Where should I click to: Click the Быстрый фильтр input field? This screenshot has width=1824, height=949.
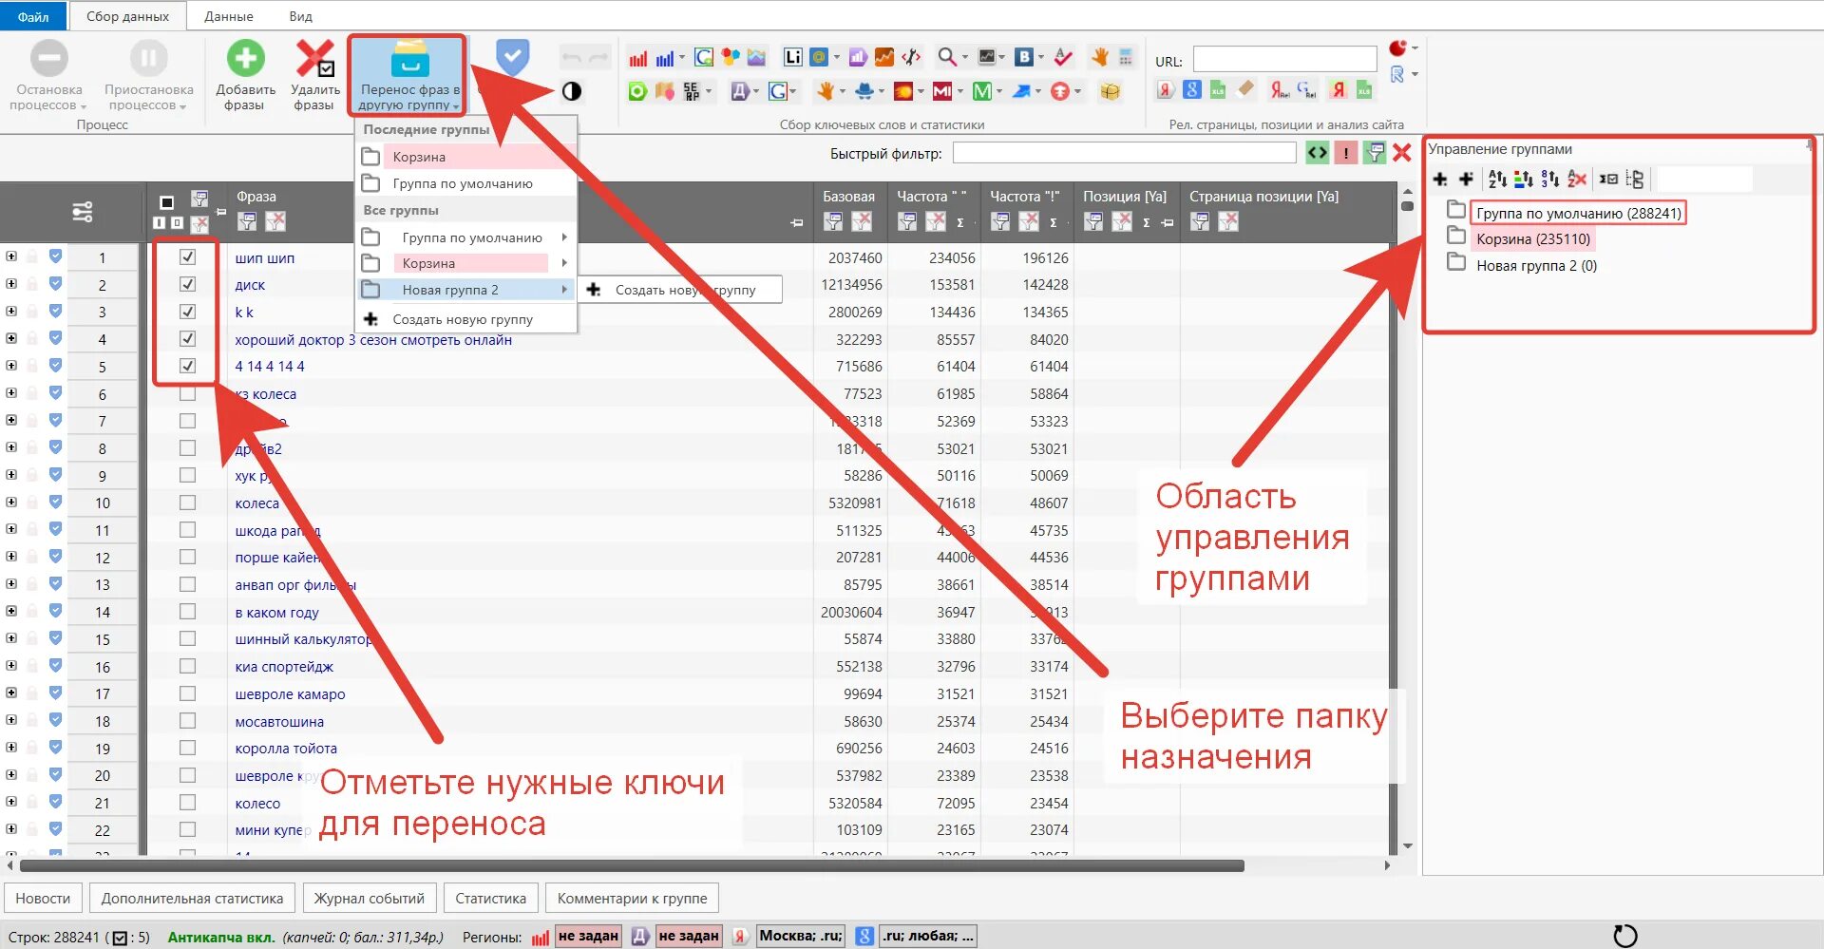pos(1124,153)
